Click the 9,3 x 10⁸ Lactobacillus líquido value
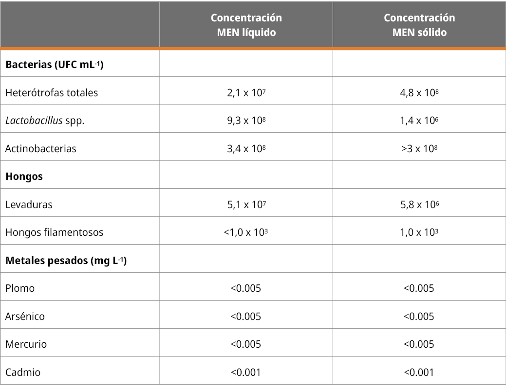This screenshot has height=391, width=506. tap(246, 121)
